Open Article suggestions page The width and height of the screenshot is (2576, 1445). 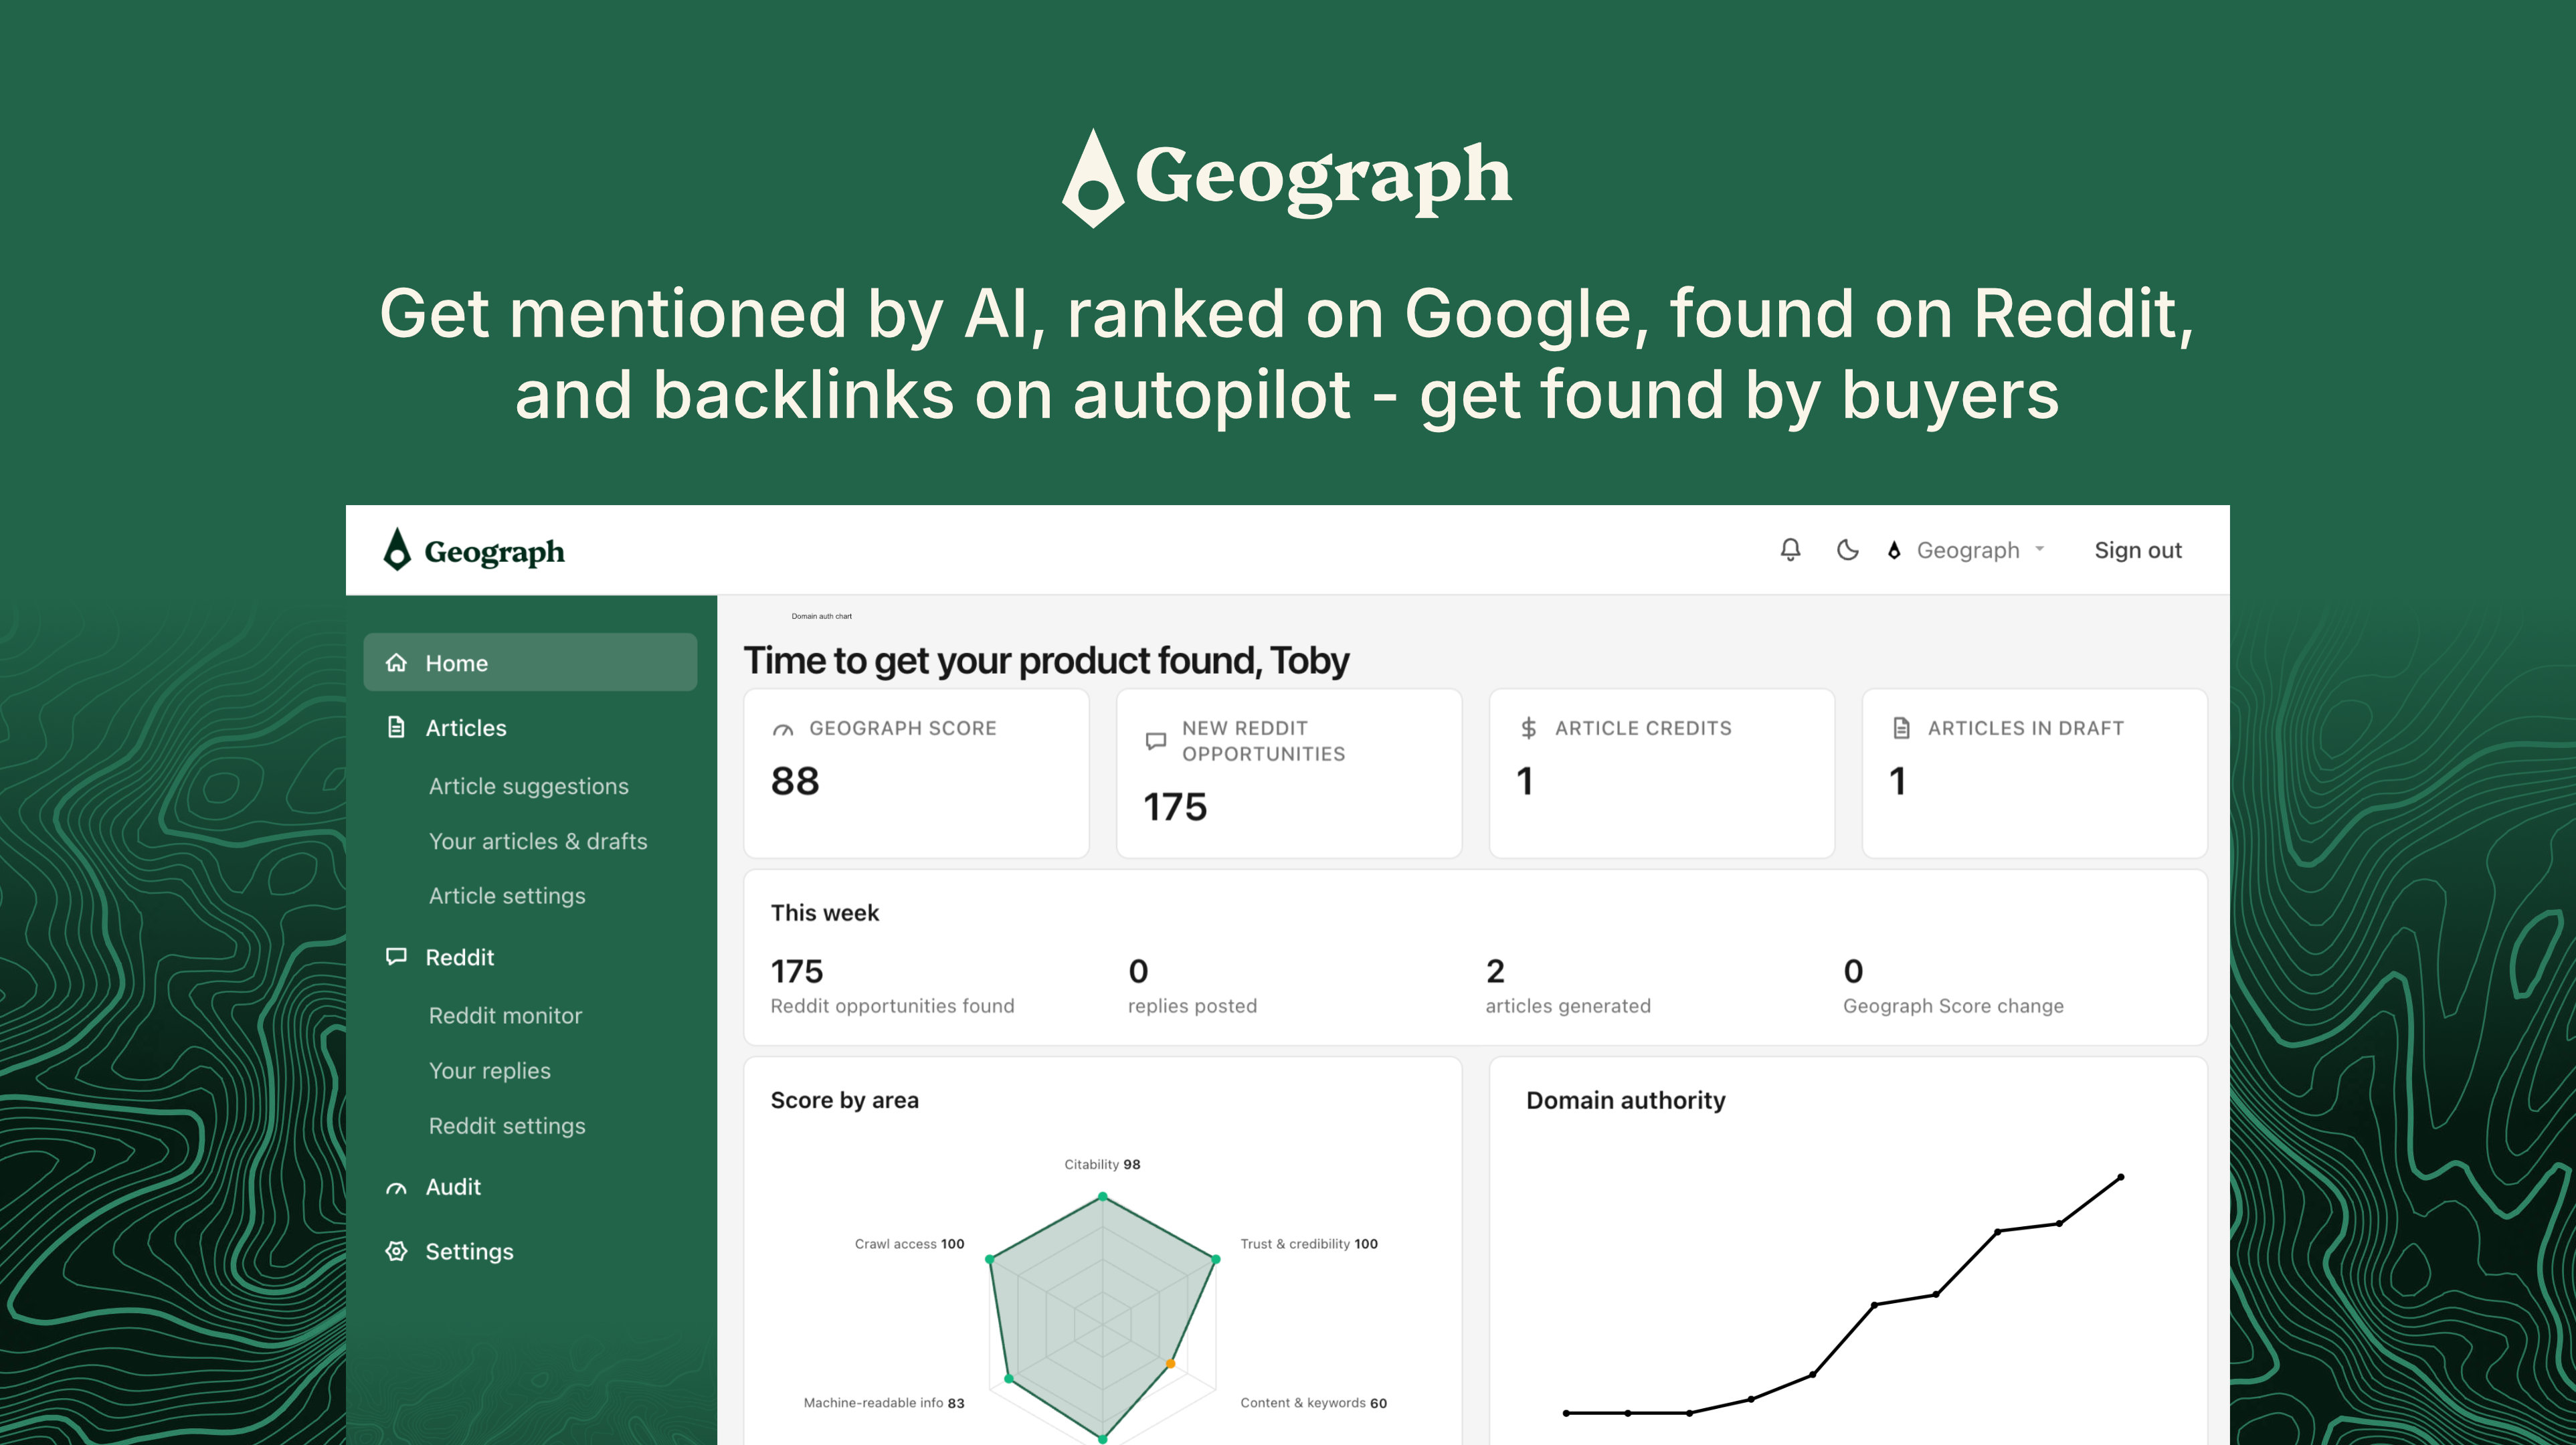click(529, 786)
